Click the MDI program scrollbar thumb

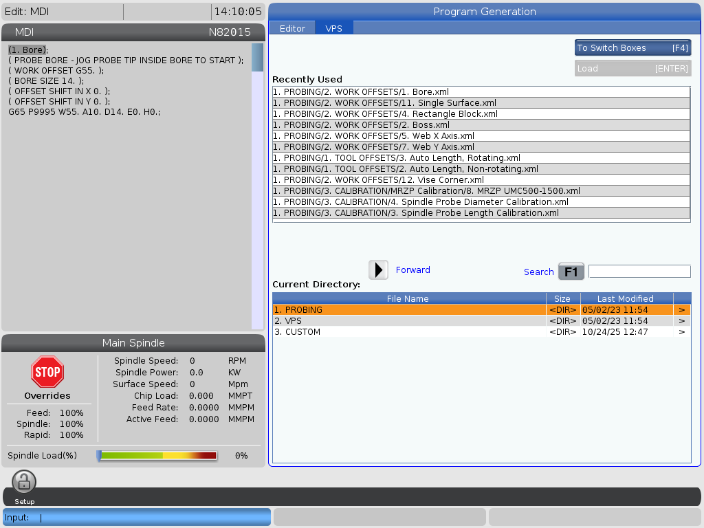[x=257, y=58]
